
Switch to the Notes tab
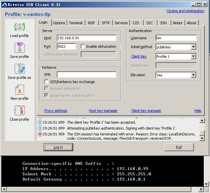(178, 23)
